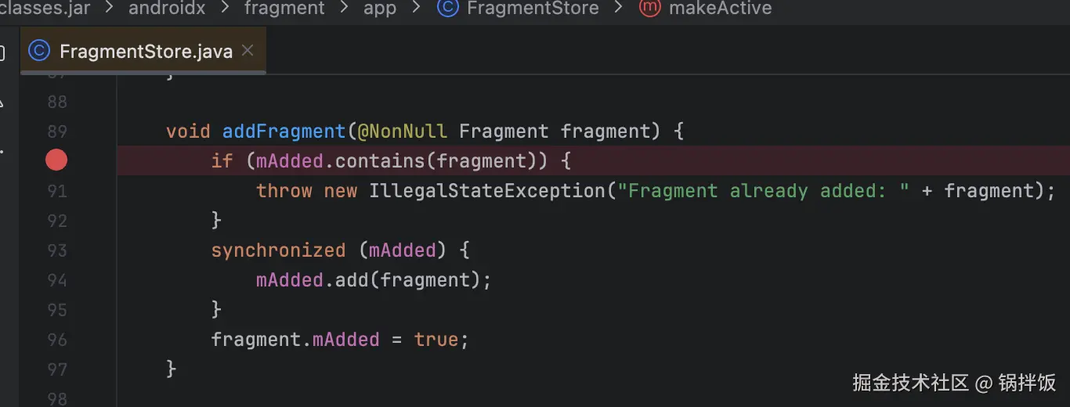
Task: Click the IllegalStateException class reference
Action: (487, 190)
